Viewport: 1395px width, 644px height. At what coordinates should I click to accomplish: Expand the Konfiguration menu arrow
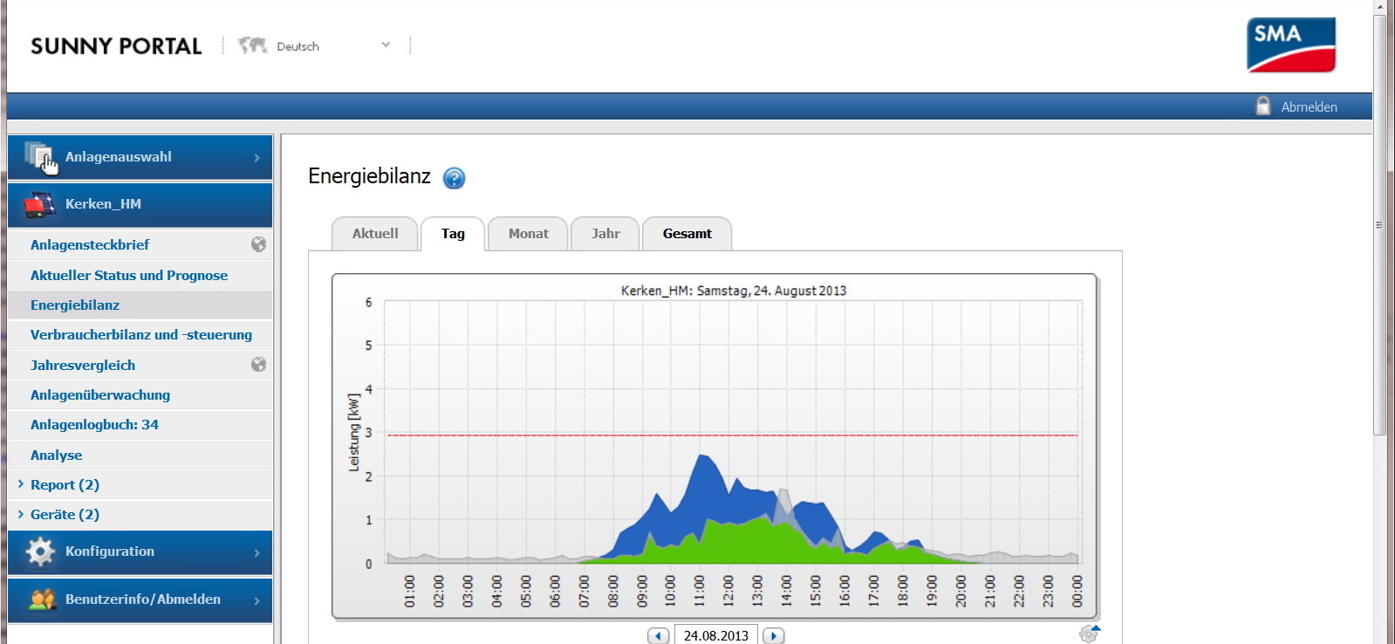[x=256, y=552]
